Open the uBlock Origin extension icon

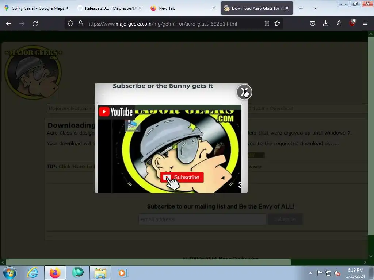352,23
